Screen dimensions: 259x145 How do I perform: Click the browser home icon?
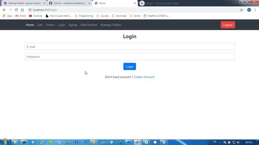(x=22, y=10)
